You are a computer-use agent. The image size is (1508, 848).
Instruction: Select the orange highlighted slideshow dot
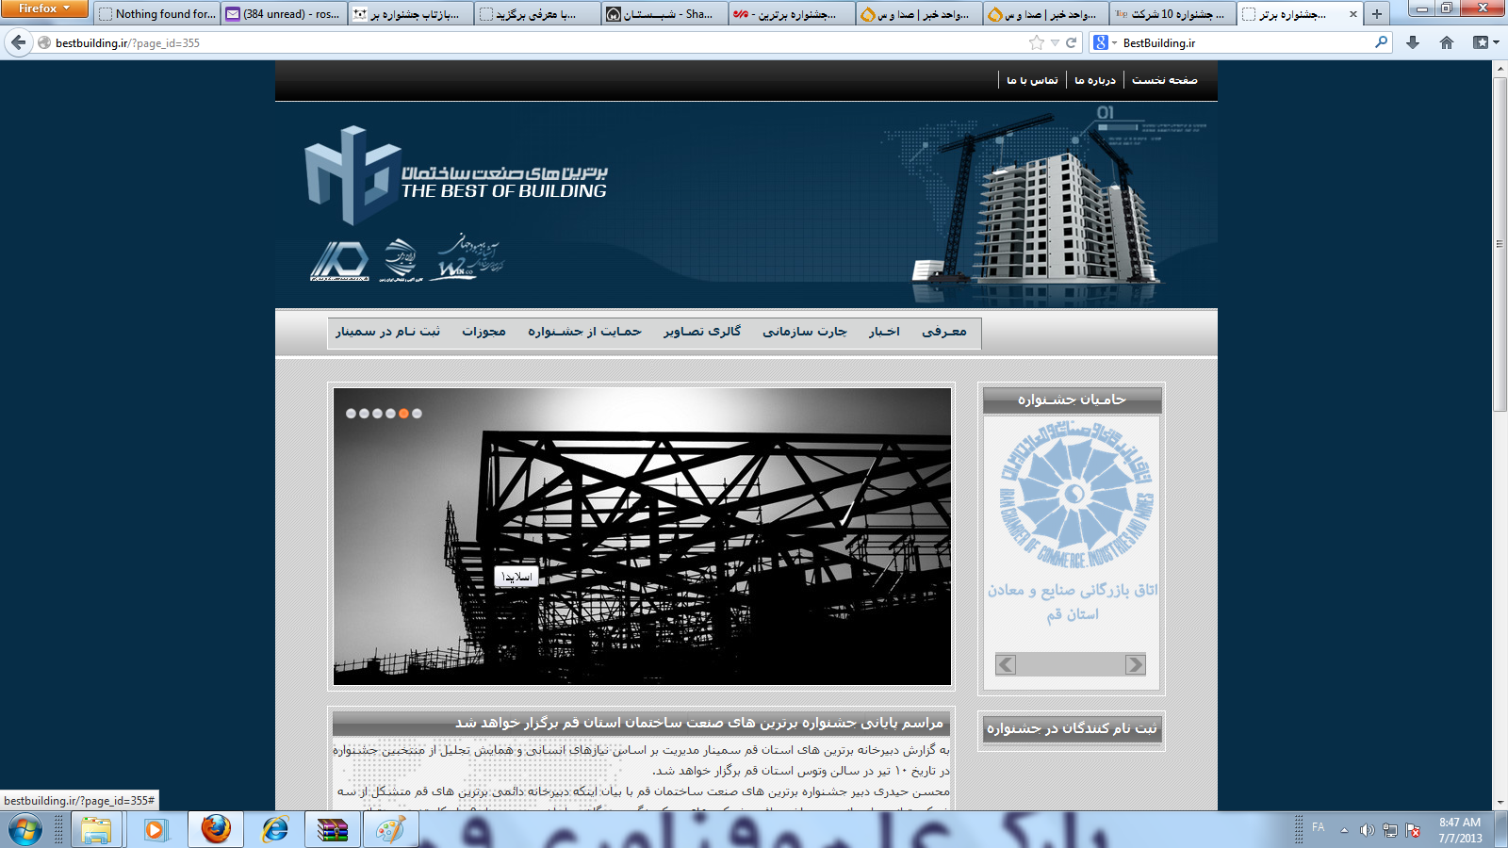coord(403,414)
